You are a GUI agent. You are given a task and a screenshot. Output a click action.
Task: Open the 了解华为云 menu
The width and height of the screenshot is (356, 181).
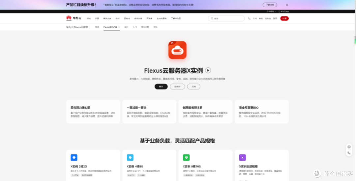coord(176,18)
